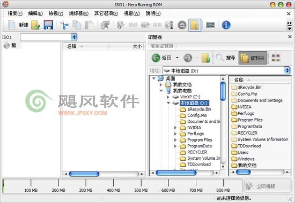Select RECYCLER folder in tree

[x=193, y=152]
